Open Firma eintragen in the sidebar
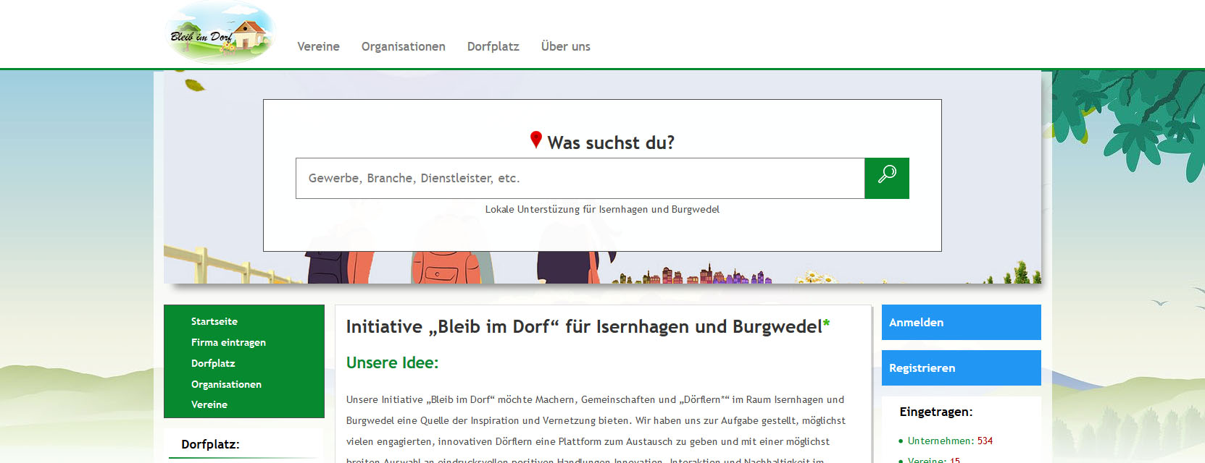The image size is (1205, 463). pos(228,342)
